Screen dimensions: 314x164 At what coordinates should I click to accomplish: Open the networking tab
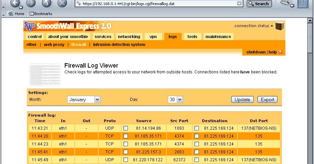coord(129,36)
